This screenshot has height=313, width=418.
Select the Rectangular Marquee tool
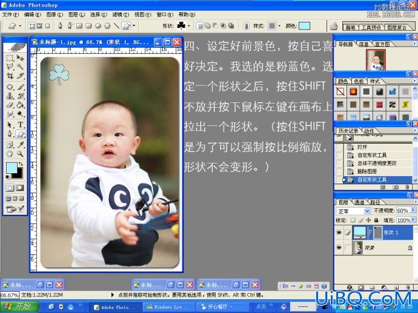tap(10, 58)
